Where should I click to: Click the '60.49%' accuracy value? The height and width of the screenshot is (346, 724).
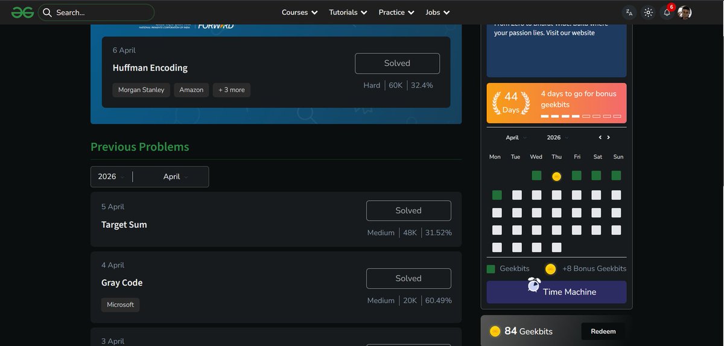pyautogui.click(x=439, y=301)
